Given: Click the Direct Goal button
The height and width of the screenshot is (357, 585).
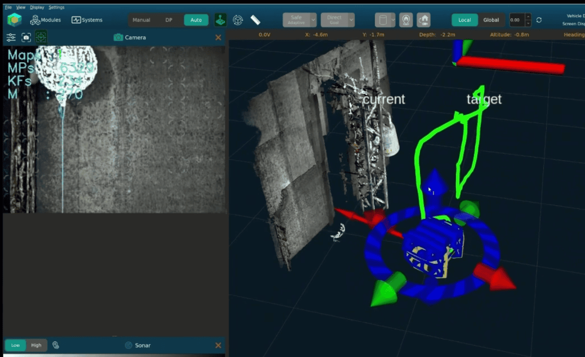Looking at the screenshot, I should [334, 20].
